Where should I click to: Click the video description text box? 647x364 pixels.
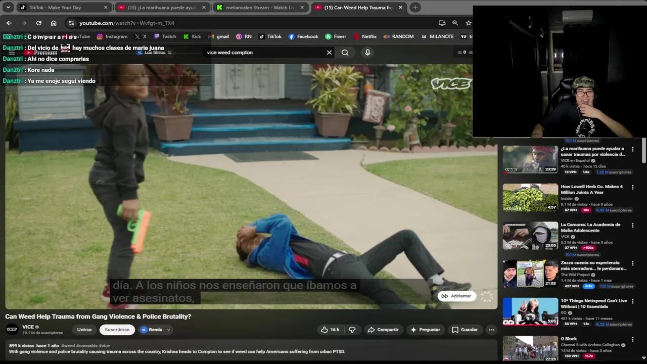[251, 350]
